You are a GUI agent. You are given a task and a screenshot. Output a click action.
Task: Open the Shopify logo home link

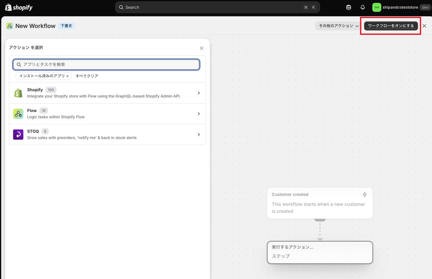click(19, 7)
